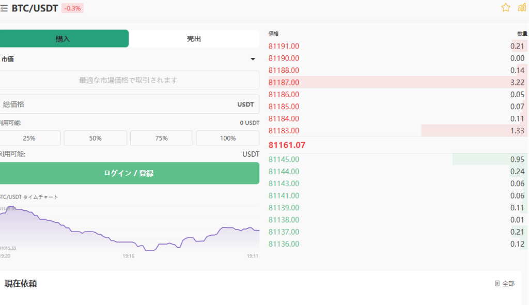Select the 81184.00 ask price row
This screenshot has height=305, width=529.
click(x=397, y=118)
